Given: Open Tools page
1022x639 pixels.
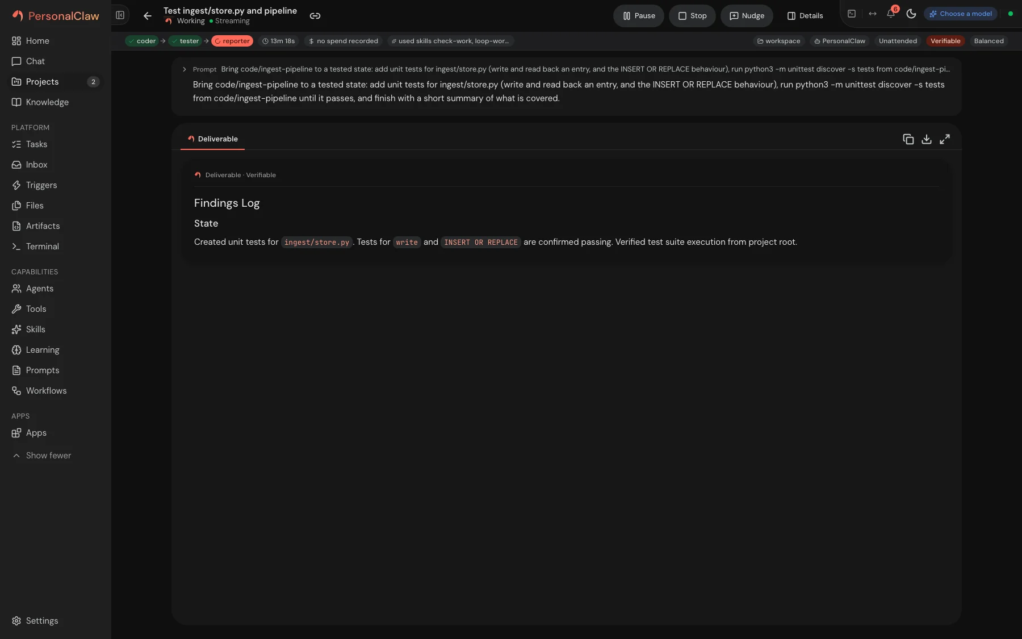Looking at the screenshot, I should click(x=56, y=309).
